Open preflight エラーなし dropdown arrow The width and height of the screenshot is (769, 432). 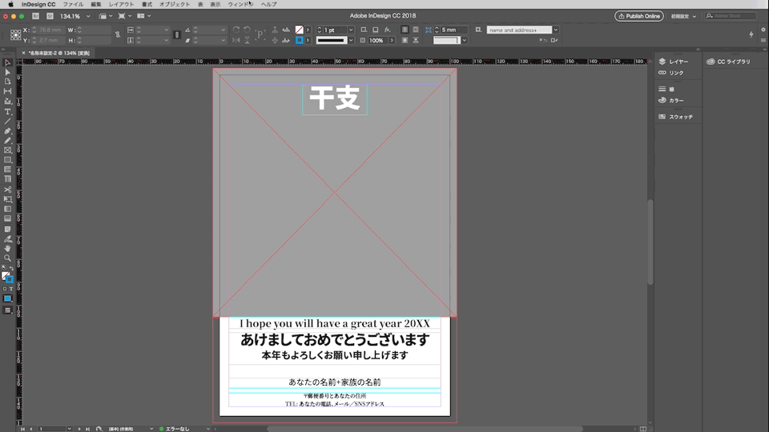[x=208, y=429]
